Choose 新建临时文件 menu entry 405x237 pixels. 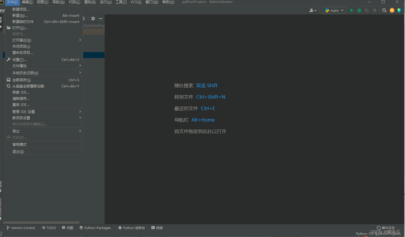pyautogui.click(x=44, y=22)
